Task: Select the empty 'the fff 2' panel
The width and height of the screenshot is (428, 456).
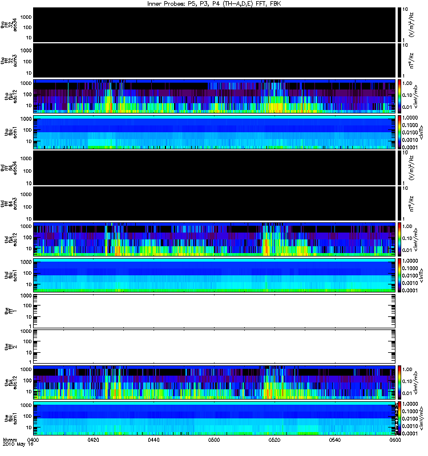Action: 214,347
